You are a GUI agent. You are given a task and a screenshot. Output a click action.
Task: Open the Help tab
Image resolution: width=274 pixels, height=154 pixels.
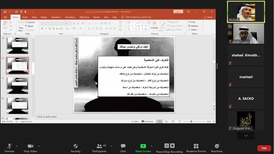coord(115,17)
